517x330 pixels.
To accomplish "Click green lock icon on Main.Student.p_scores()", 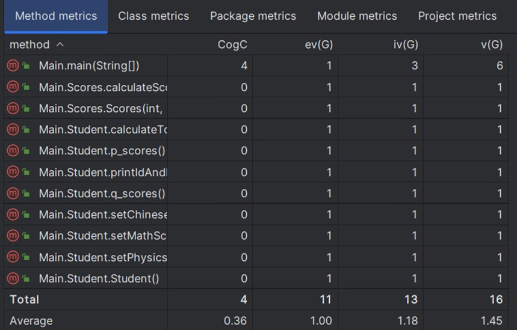I will tap(26, 151).
